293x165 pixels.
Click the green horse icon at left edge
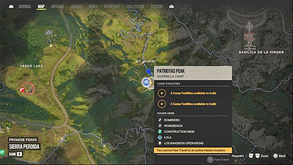click(2, 152)
